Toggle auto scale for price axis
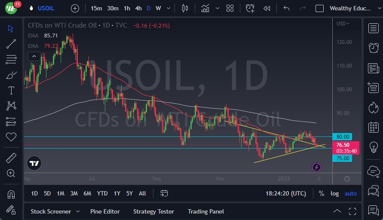Image resolution: width=383 pixels, height=220 pixels. tap(351, 193)
